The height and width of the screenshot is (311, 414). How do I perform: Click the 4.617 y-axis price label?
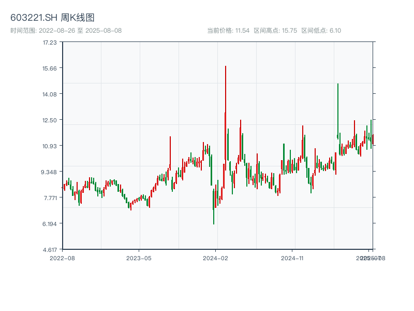click(50, 249)
